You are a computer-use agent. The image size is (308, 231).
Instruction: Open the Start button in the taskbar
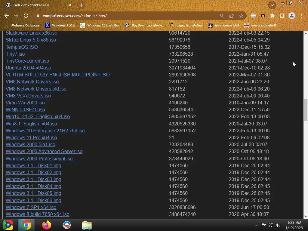tap(8, 225)
